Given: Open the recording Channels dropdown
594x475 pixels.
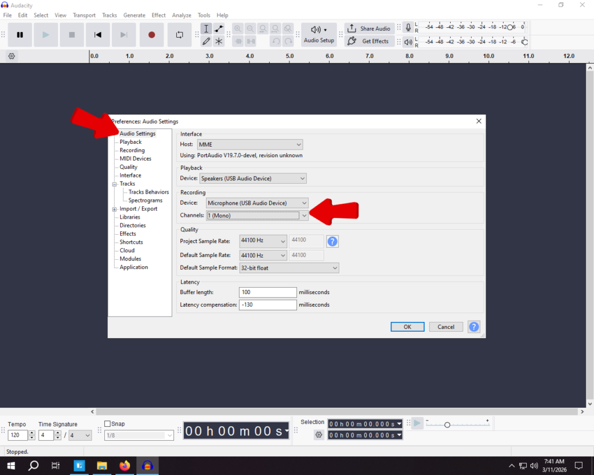Looking at the screenshot, I should coord(257,215).
